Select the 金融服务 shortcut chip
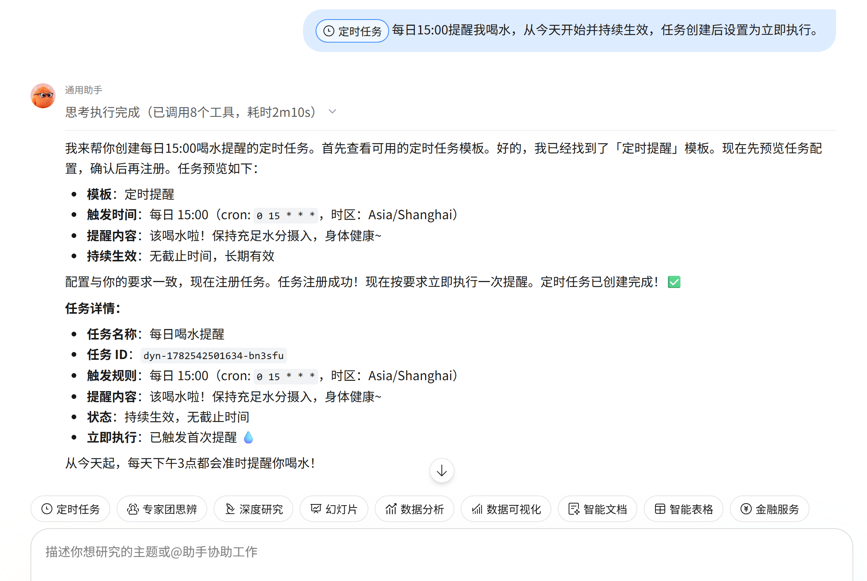This screenshot has height=581, width=867. 770,509
